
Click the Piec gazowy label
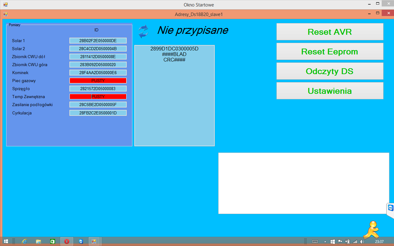click(24, 81)
